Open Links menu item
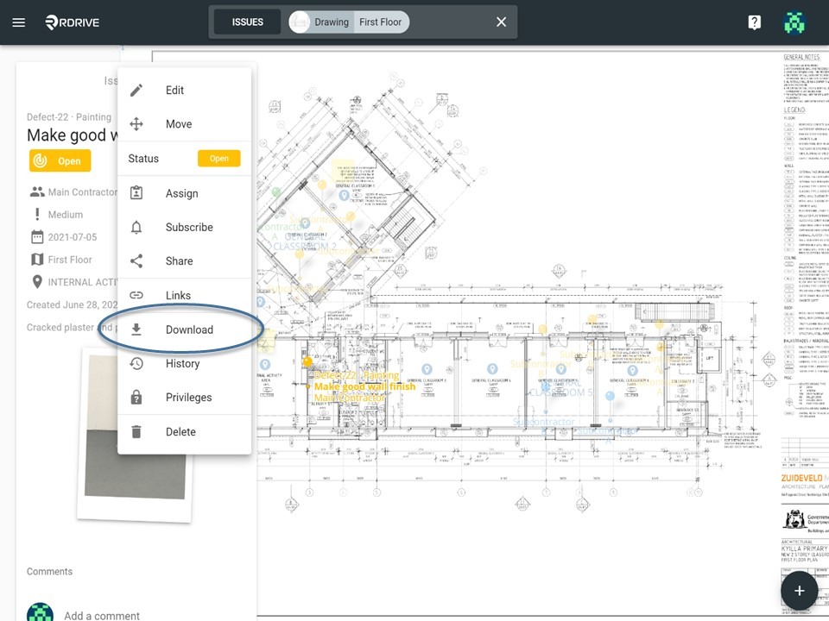 click(184, 295)
